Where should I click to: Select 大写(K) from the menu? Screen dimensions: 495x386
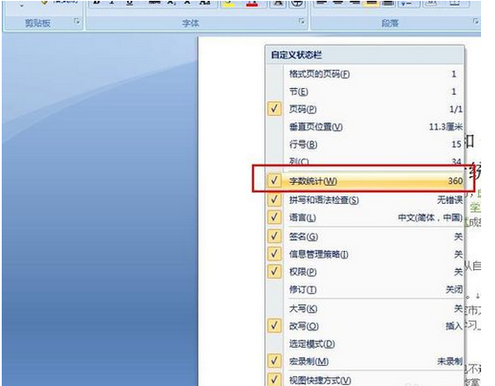pos(364,308)
